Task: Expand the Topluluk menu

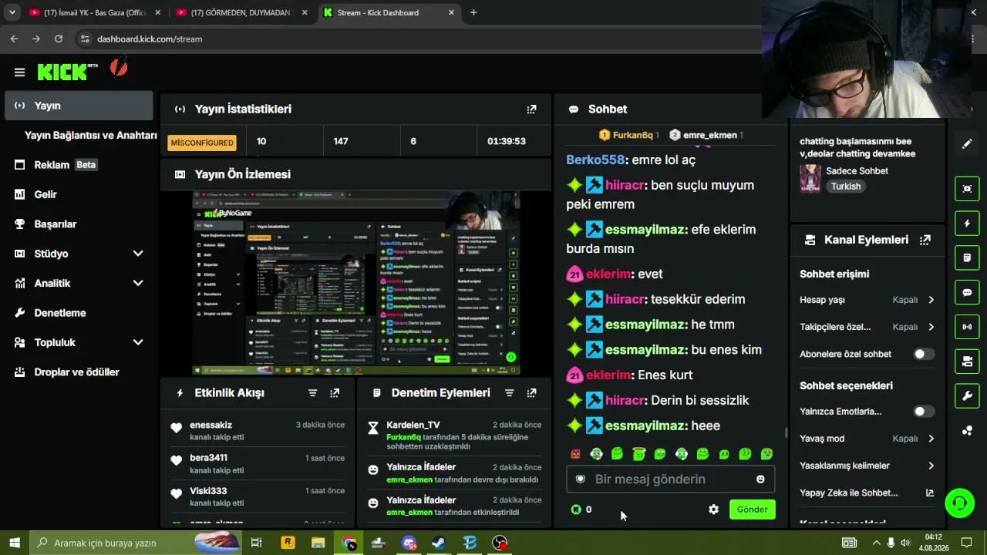Action: (138, 342)
